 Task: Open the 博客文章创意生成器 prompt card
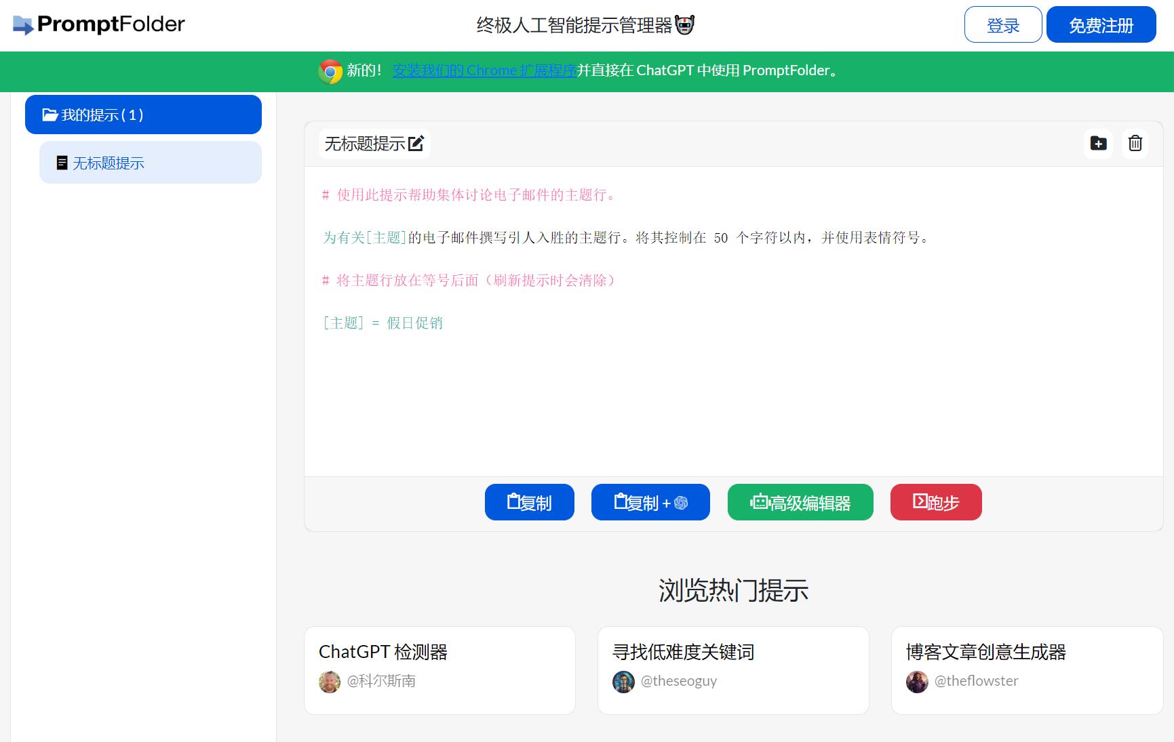click(x=1027, y=670)
